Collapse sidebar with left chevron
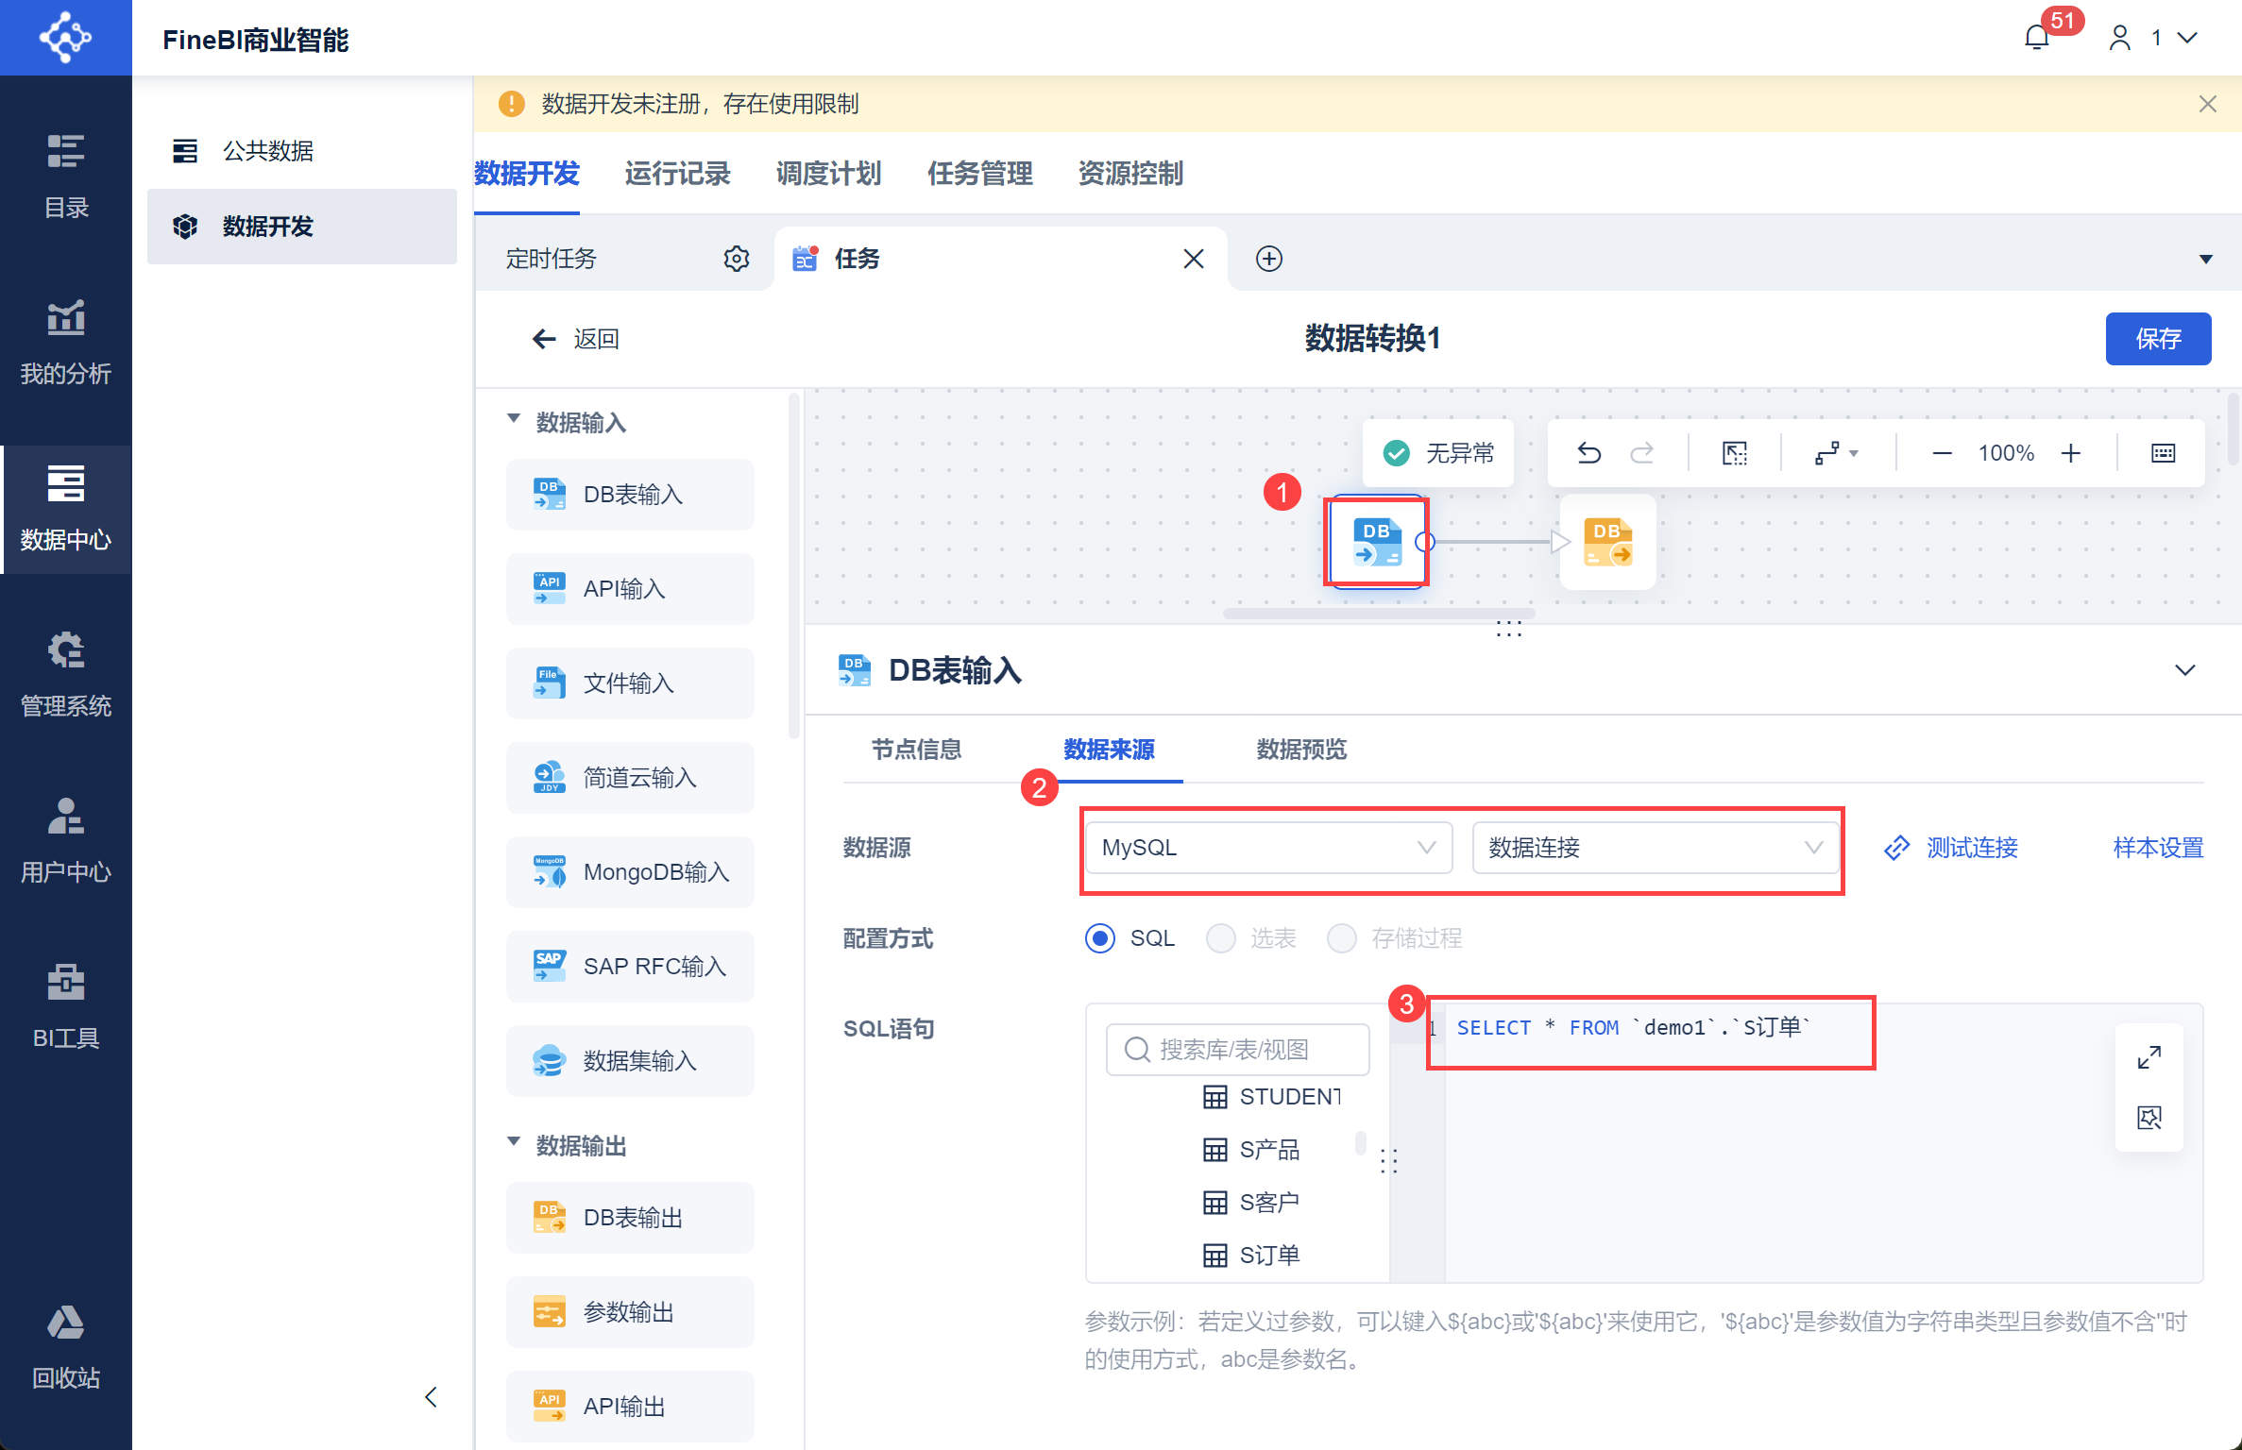 [431, 1396]
